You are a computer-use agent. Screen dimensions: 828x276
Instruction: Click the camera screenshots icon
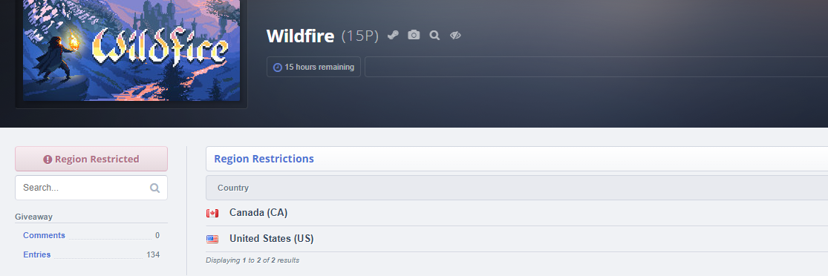point(414,36)
